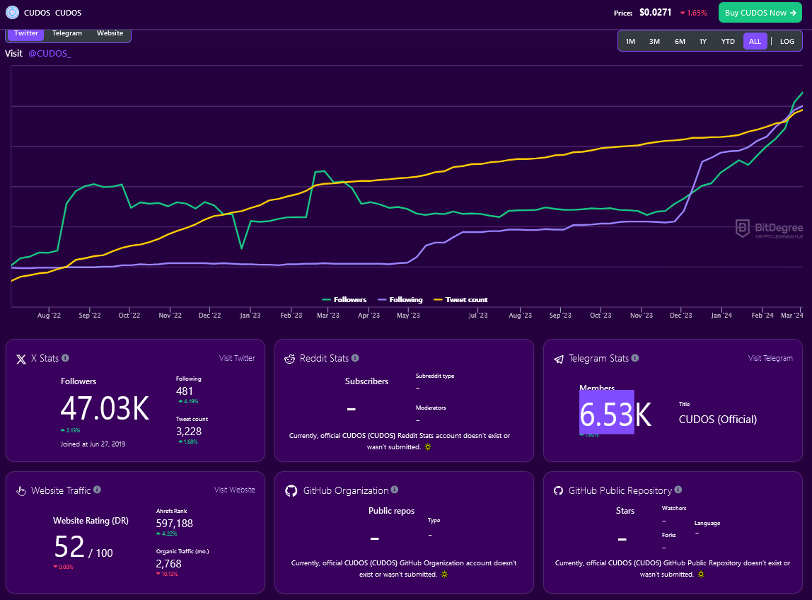Click the Mar '24 axis label
The width and height of the screenshot is (812, 600).
[x=792, y=316]
